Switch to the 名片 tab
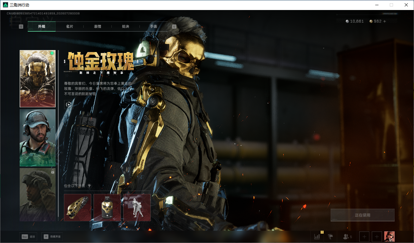The height and width of the screenshot is (243, 414). coord(69,26)
